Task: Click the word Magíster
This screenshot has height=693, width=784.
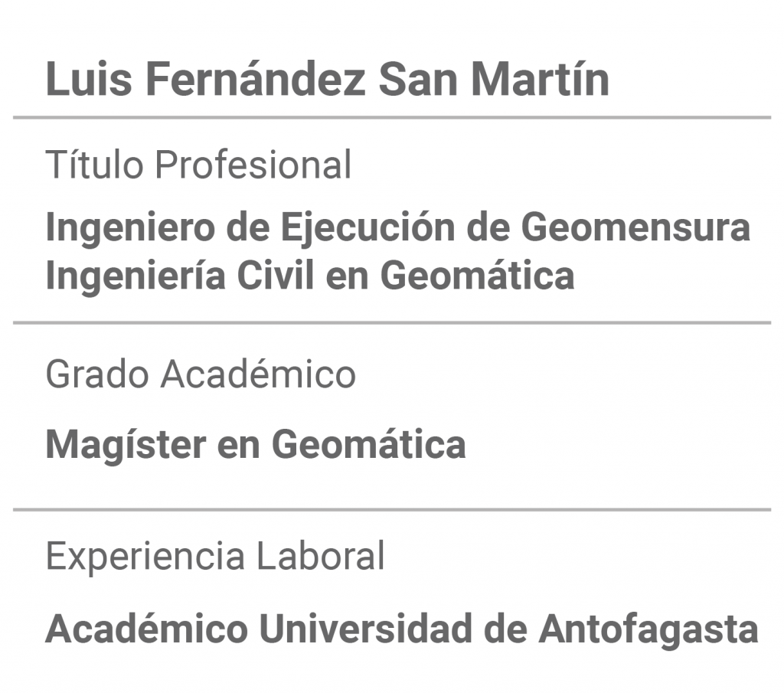Action: click(x=126, y=445)
